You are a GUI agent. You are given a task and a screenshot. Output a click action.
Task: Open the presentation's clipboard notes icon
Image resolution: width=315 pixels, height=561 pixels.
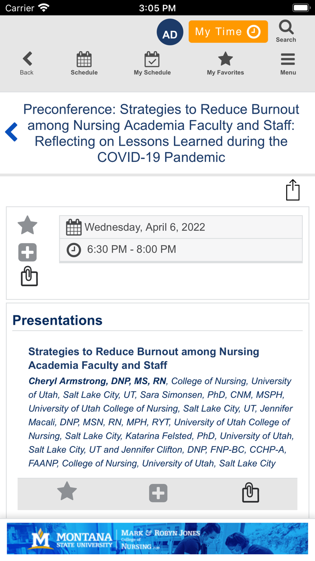tap(250, 493)
